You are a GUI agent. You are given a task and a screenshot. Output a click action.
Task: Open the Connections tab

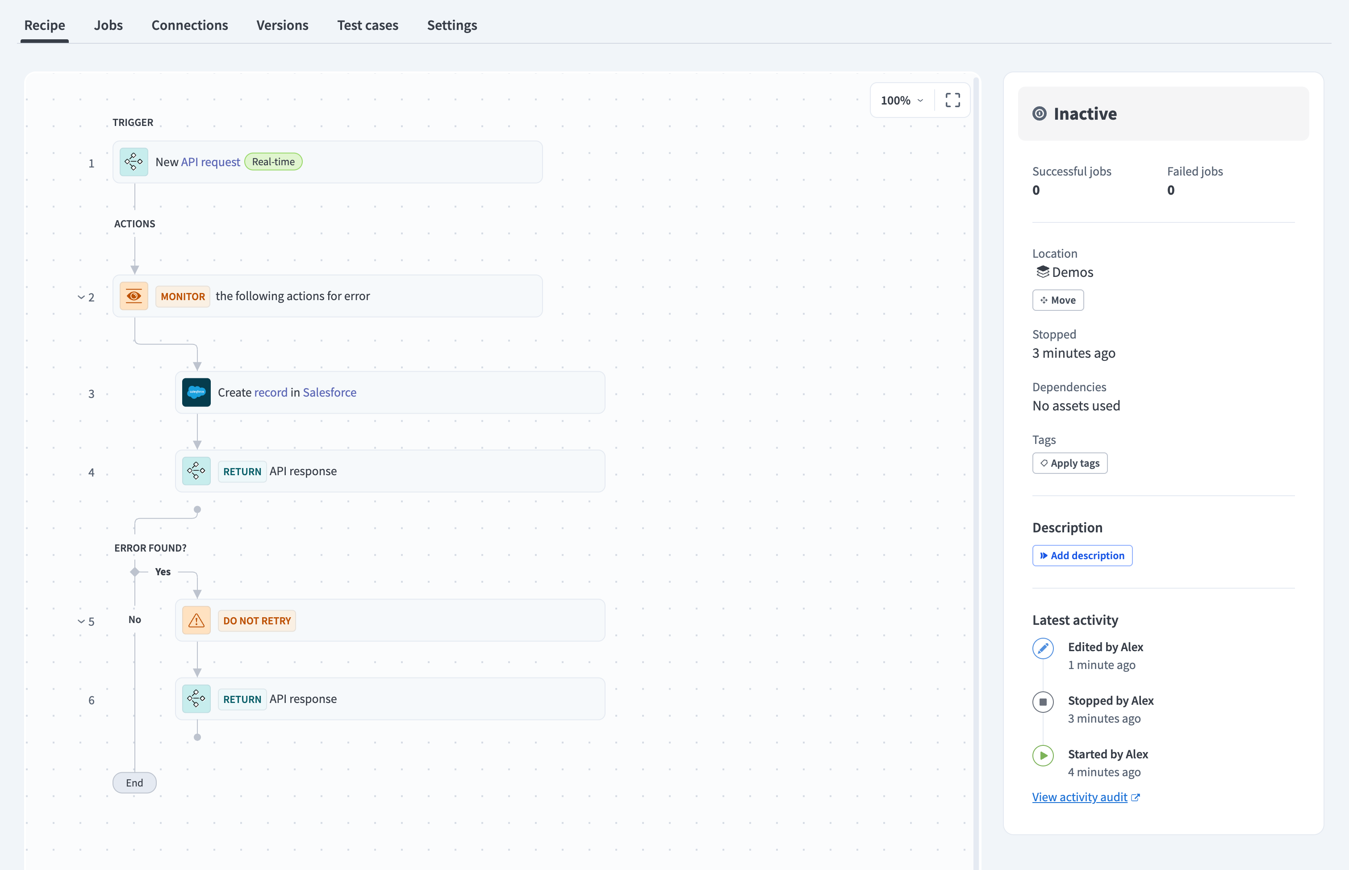tap(190, 25)
